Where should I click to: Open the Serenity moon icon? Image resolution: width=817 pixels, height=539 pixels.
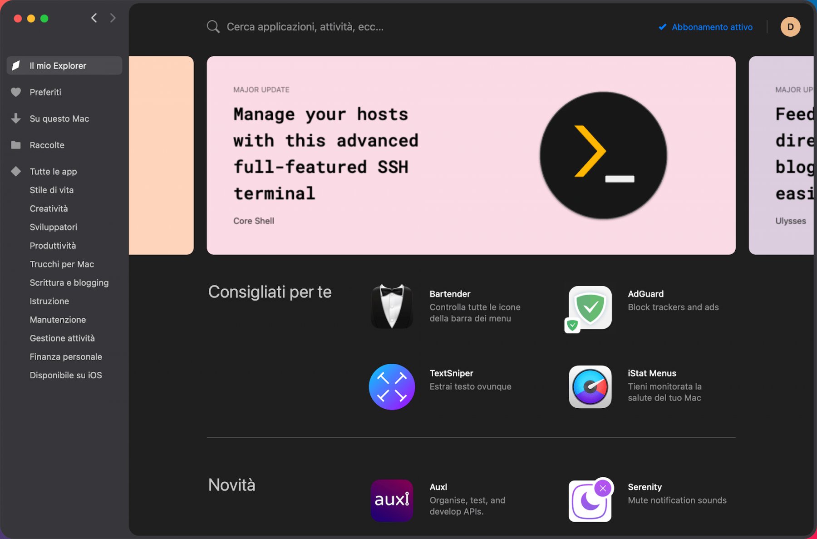(590, 500)
